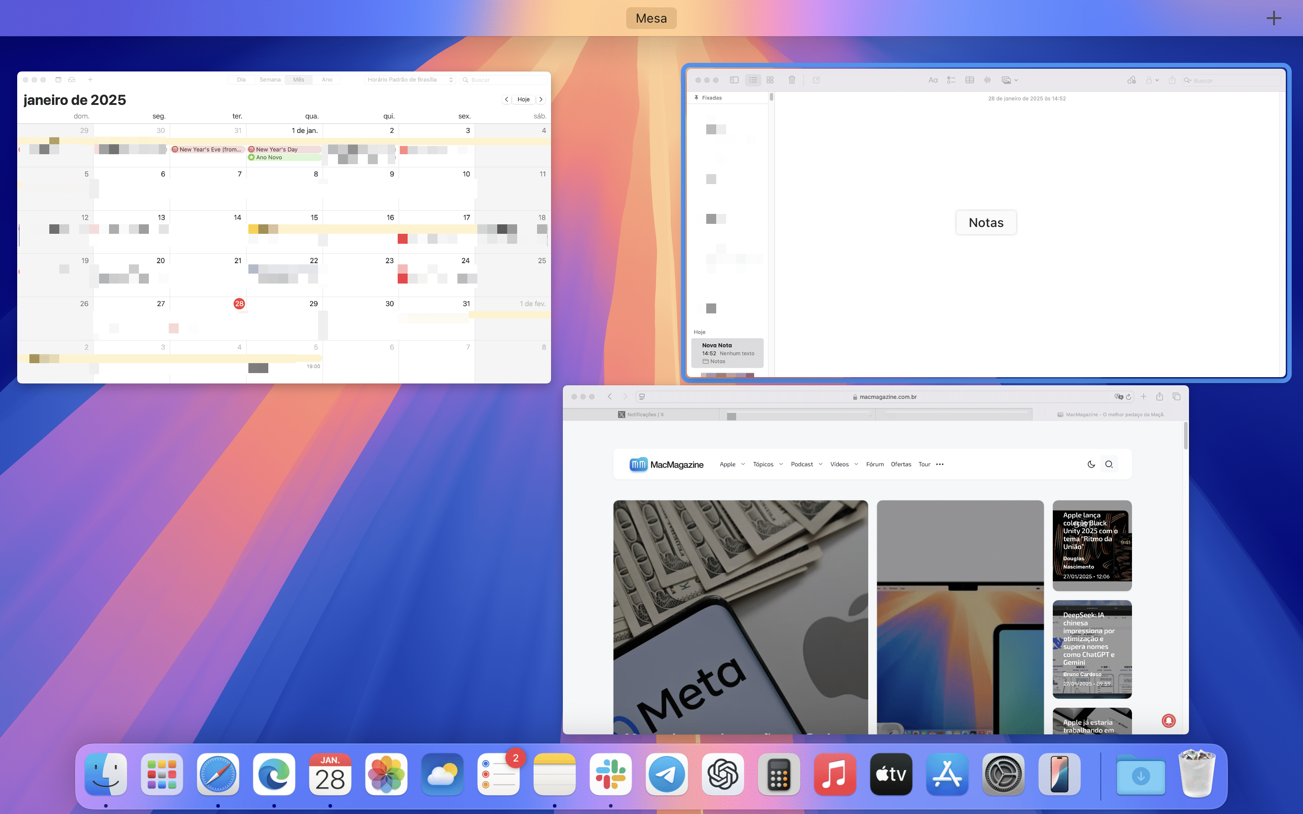The width and height of the screenshot is (1303, 814).
Task: Expand the Vídeos menu on MacMagazine
Action: coord(844,464)
